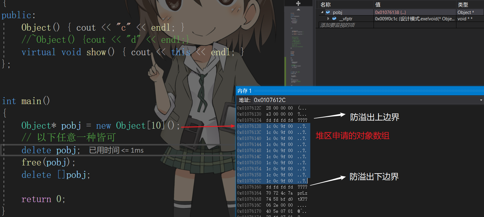Screen dimensions: 484x217
Task: Select the 'void * *' type cell
Action: 465,19
